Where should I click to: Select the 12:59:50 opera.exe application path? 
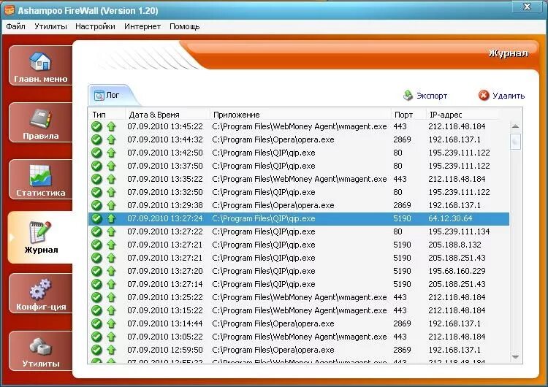[273, 350]
